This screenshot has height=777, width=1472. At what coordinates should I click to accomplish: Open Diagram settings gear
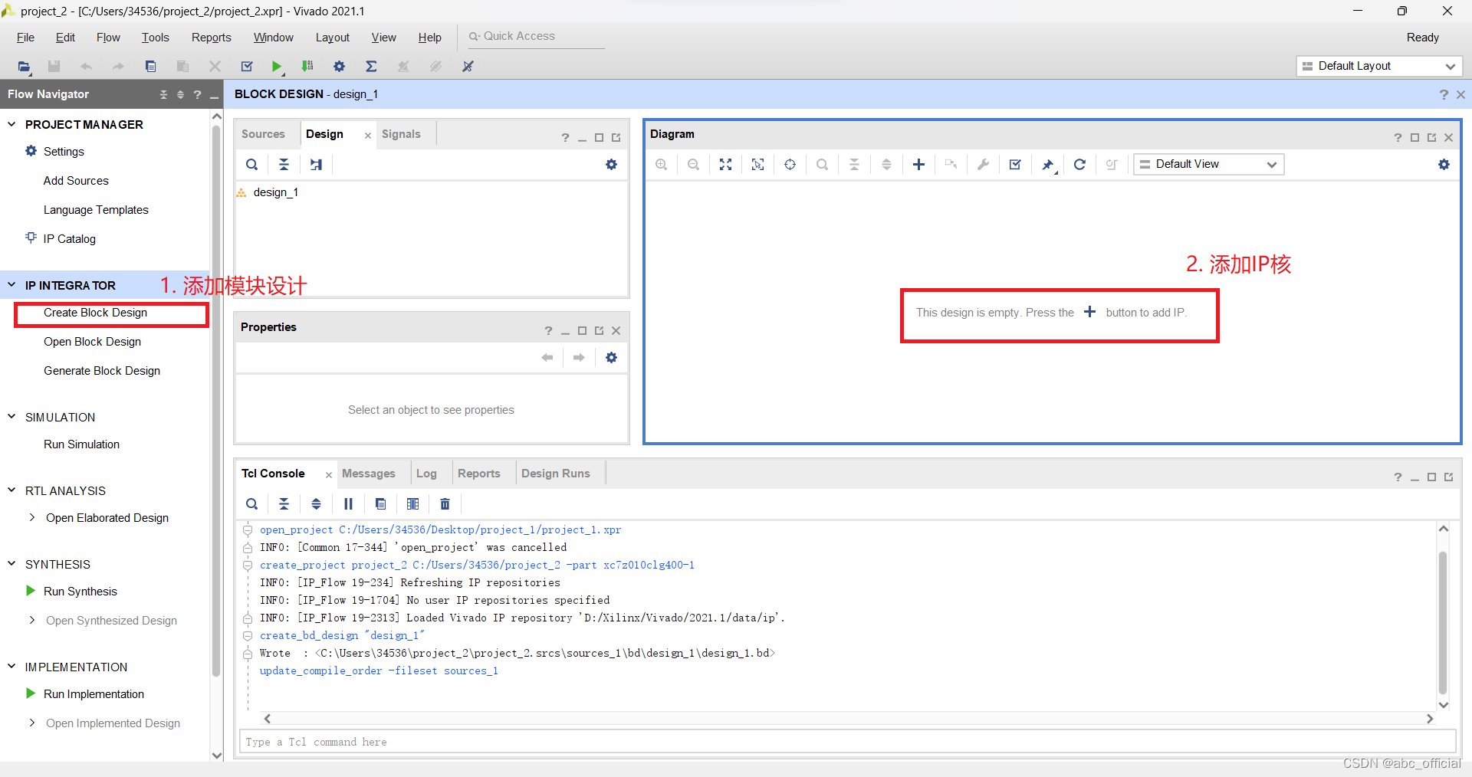[x=1444, y=164]
